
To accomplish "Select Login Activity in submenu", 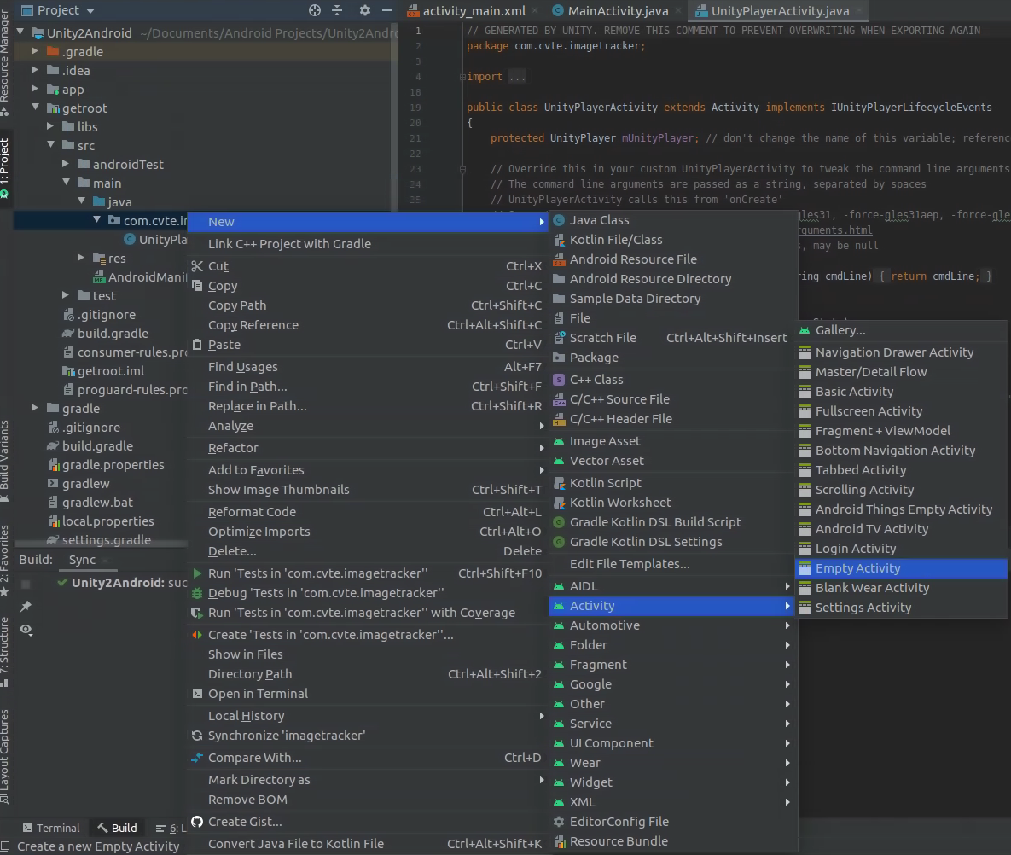I will coord(902,549).
